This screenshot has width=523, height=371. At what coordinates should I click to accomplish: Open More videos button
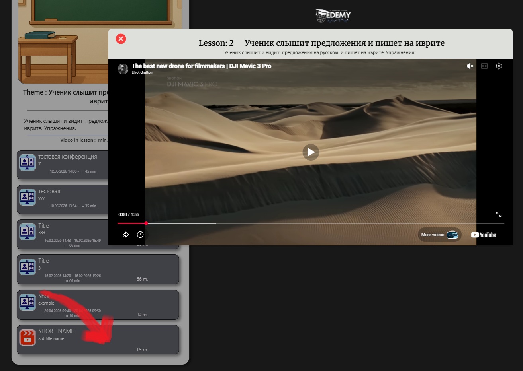pos(439,235)
